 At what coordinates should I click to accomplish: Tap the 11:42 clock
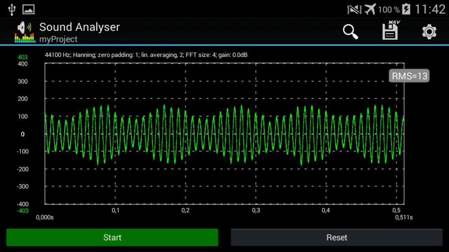430,9
